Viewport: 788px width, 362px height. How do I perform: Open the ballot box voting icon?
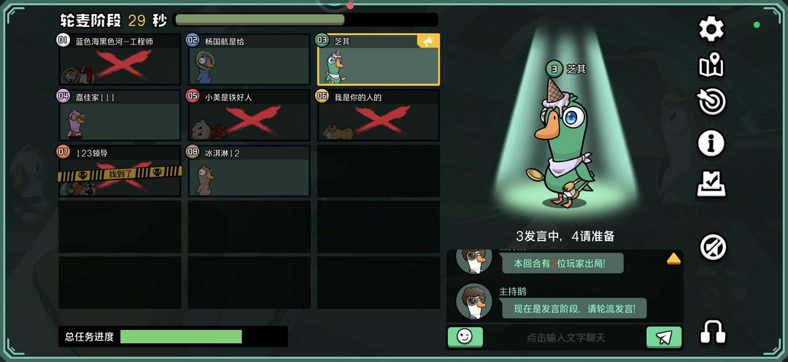711,184
